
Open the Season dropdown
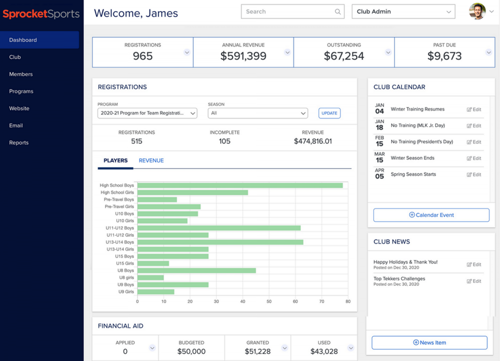pos(257,113)
